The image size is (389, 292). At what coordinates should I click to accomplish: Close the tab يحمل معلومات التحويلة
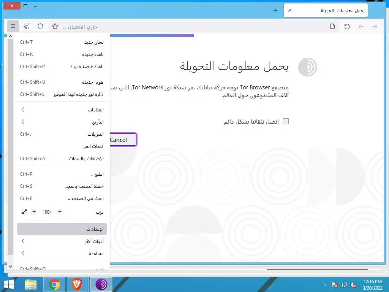point(290,10)
